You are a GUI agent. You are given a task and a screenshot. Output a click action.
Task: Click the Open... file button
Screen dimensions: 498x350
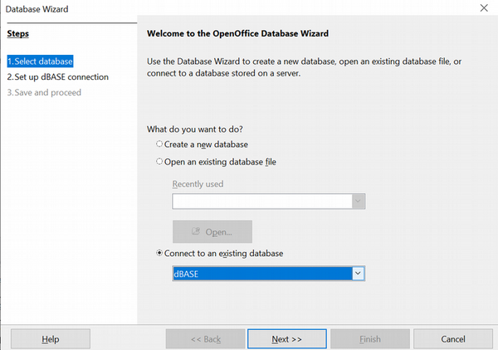(x=212, y=232)
